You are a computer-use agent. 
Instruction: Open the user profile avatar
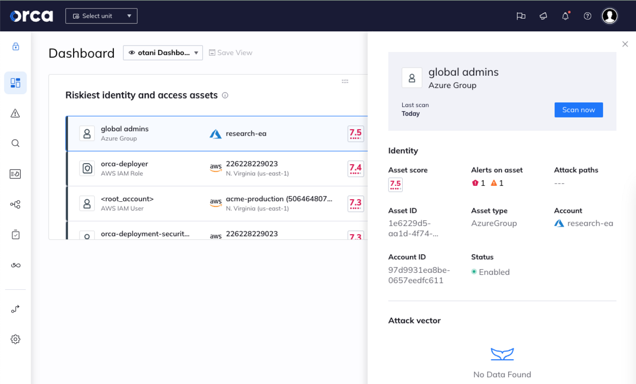point(610,16)
